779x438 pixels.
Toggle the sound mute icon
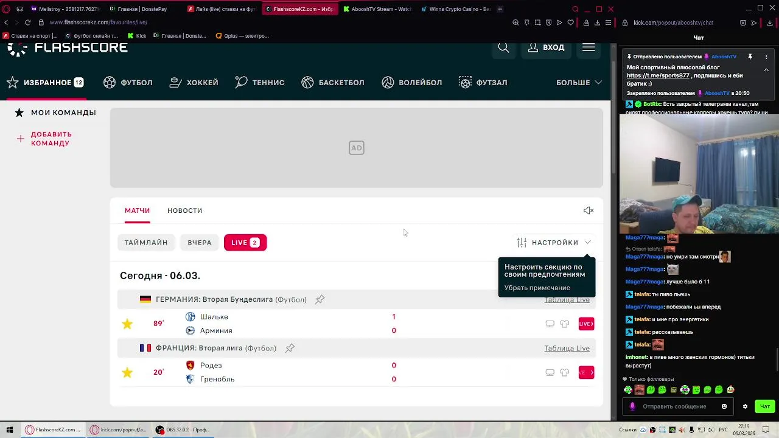pyautogui.click(x=589, y=210)
